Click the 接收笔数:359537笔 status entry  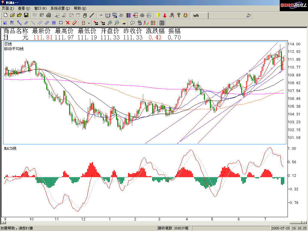click(173, 228)
